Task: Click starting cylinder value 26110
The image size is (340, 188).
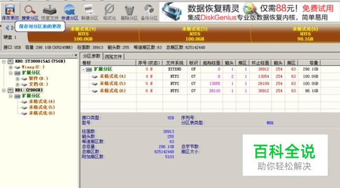Action: [x=215, y=91]
